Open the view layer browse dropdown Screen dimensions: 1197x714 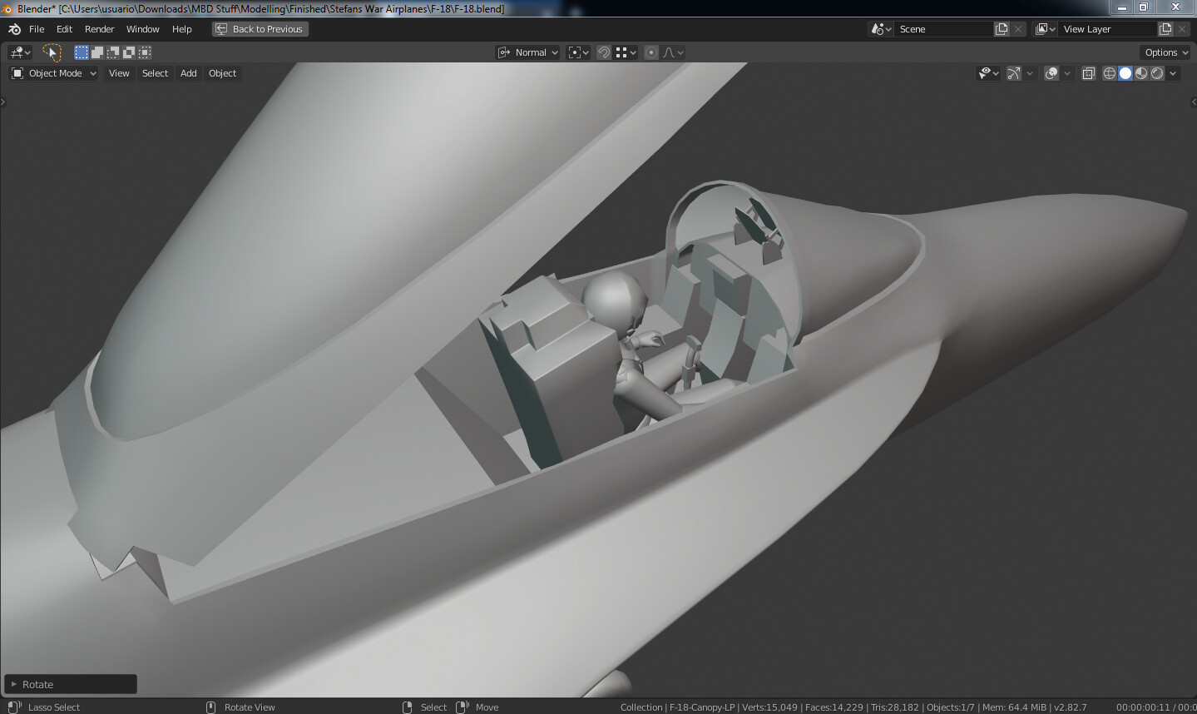tap(1046, 29)
